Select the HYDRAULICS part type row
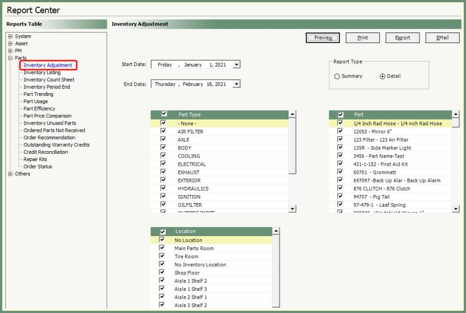466x313 pixels. click(220, 188)
